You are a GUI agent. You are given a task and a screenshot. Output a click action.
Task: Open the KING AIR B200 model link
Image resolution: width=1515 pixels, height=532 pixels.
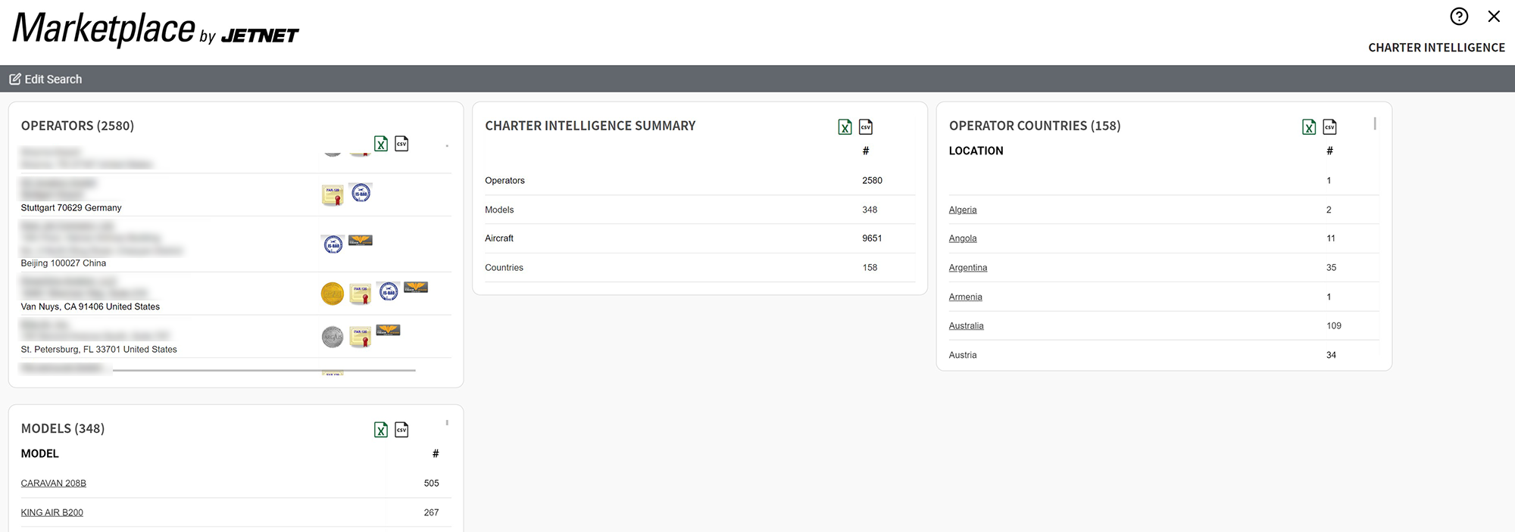(52, 513)
